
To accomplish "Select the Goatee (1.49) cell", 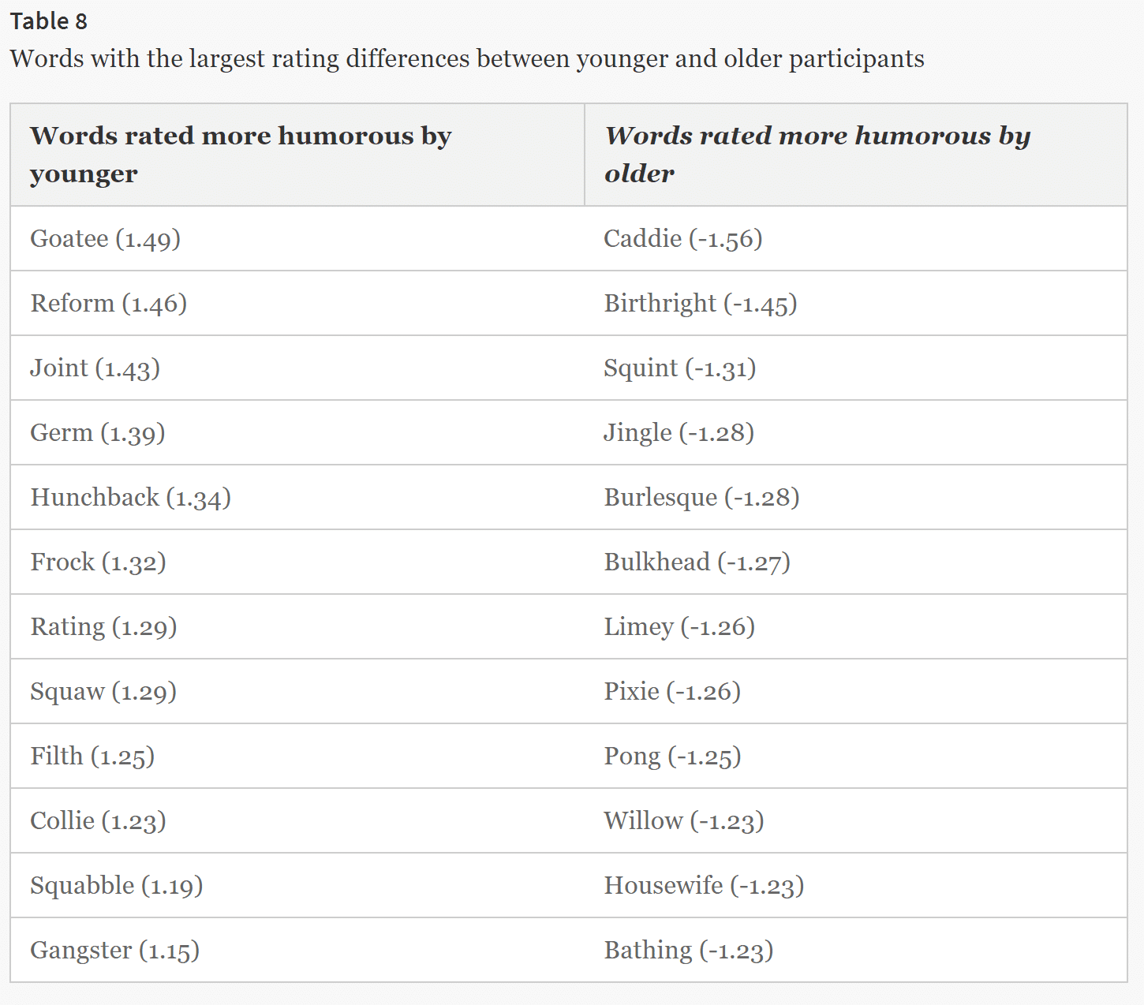I will (x=106, y=239).
